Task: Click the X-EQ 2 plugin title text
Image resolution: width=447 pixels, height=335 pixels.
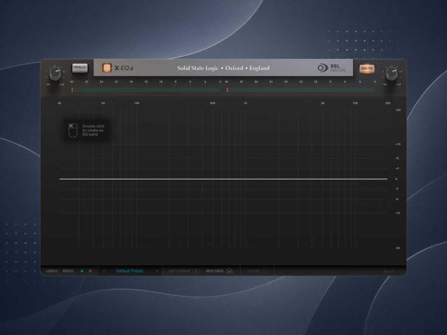Action: point(124,68)
